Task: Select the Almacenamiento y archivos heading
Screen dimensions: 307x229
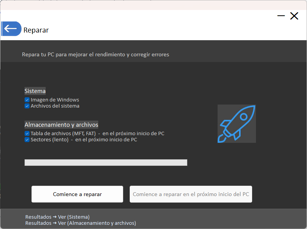Action: tap(61, 125)
